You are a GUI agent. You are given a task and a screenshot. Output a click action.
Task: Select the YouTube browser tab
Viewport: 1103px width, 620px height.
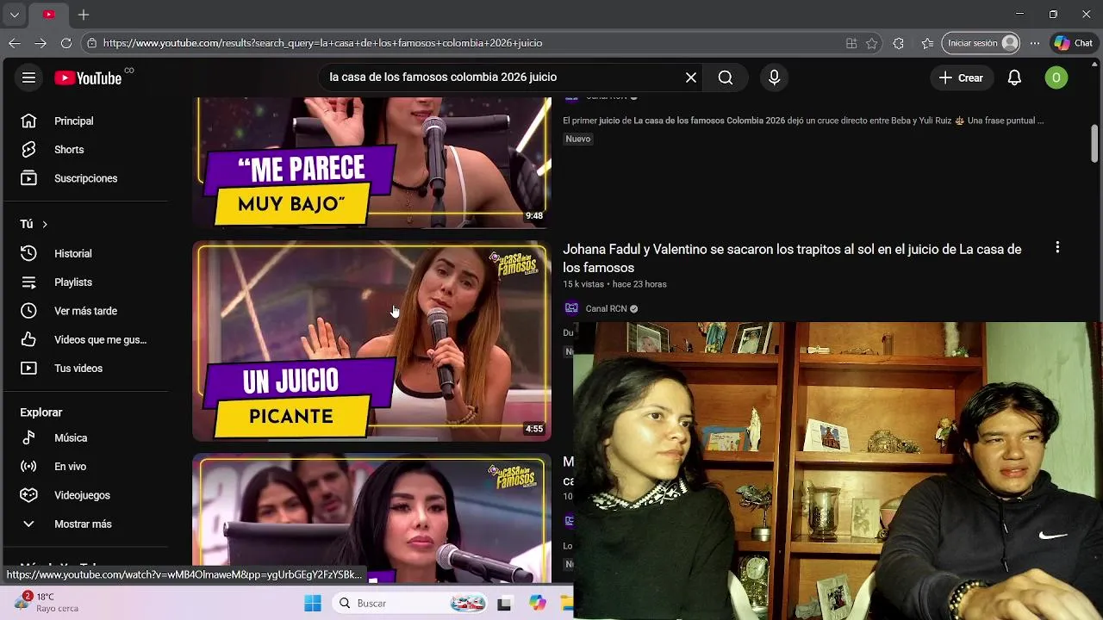(48, 15)
